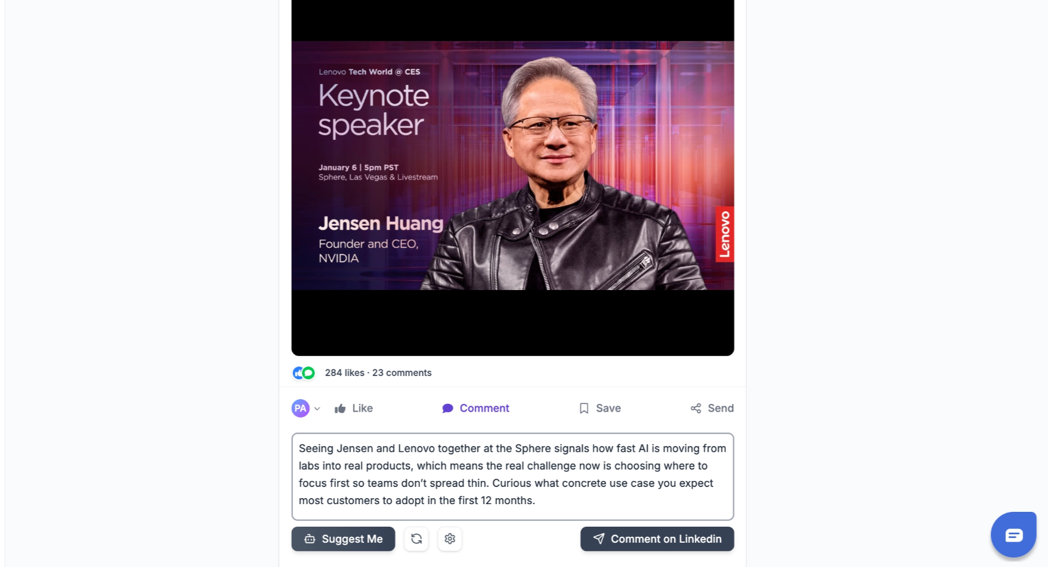Click the red Lenovo logo on the banner
This screenshot has width=1048, height=567.
[x=725, y=234]
